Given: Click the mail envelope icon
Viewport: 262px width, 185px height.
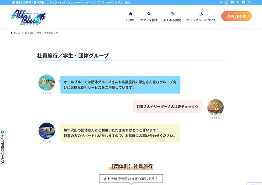Looking at the screenshot, I should click(x=243, y=2).
